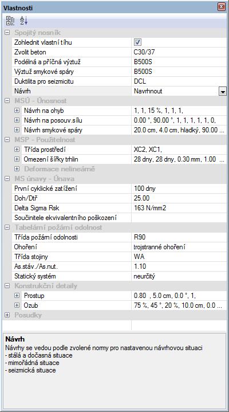
Task: Collapse the MS únavy - Únava section
Action: [7, 179]
